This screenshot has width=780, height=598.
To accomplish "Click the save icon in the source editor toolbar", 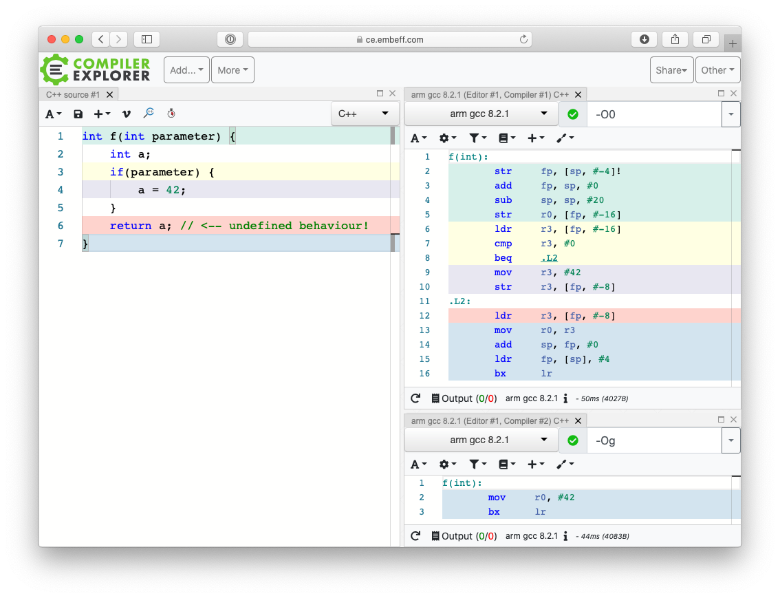I will point(78,114).
